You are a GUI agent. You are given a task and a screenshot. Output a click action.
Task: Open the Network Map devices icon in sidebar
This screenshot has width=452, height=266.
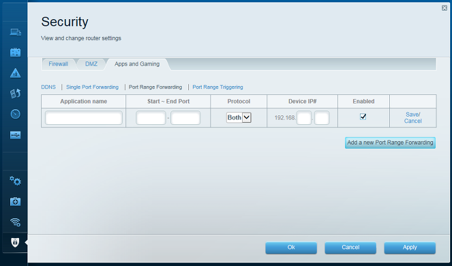(15, 32)
